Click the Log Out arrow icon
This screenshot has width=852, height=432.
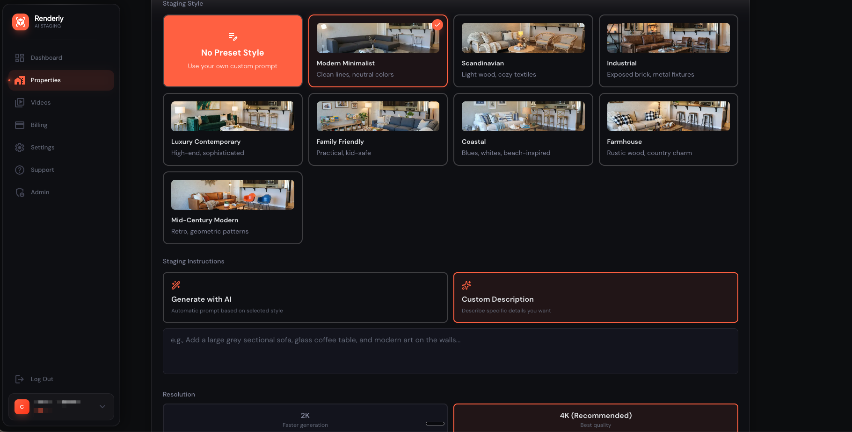pos(20,379)
